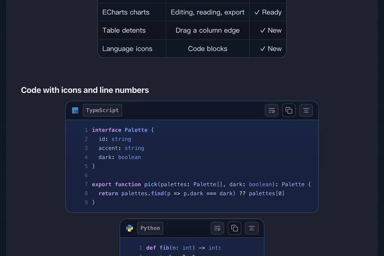The image size is (384, 256).
Task: Select the Language icons table cell
Action: pos(132,49)
